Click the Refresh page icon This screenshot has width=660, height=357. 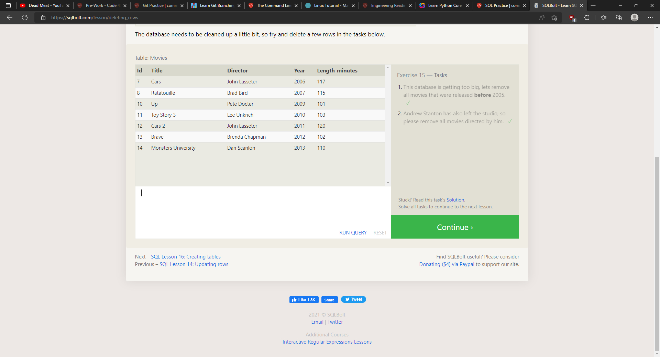25,18
